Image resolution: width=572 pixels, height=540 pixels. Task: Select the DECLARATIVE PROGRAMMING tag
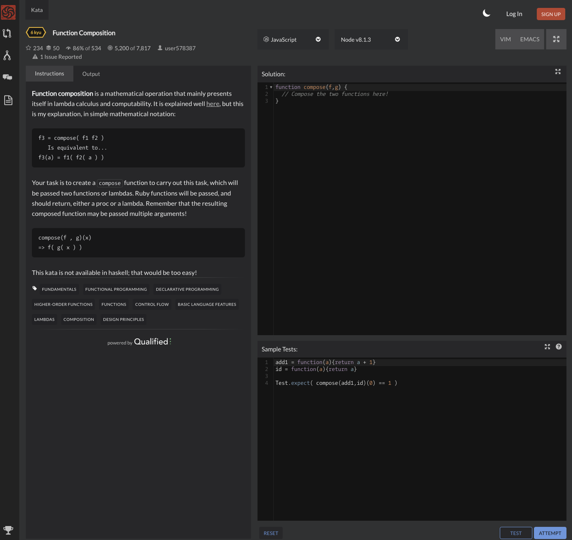tap(187, 289)
